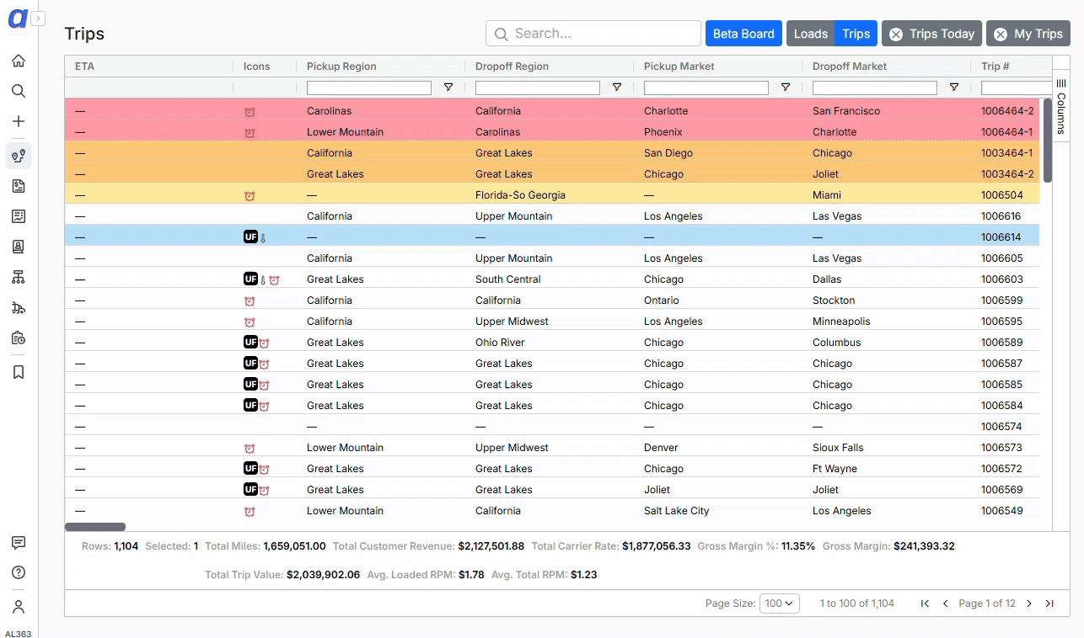The width and height of the screenshot is (1084, 638).
Task: Click the alarm clock icon on trip 1006549
Action: click(250, 511)
